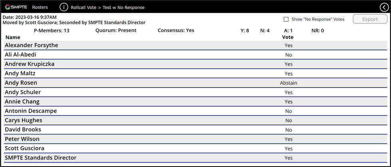The width and height of the screenshot is (391, 167).
Task: Click the Name column header
Action: pos(12,37)
